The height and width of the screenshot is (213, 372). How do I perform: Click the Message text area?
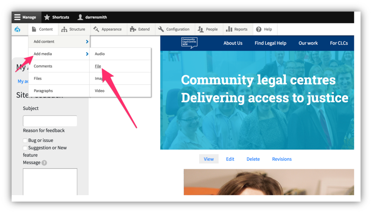click(x=50, y=182)
